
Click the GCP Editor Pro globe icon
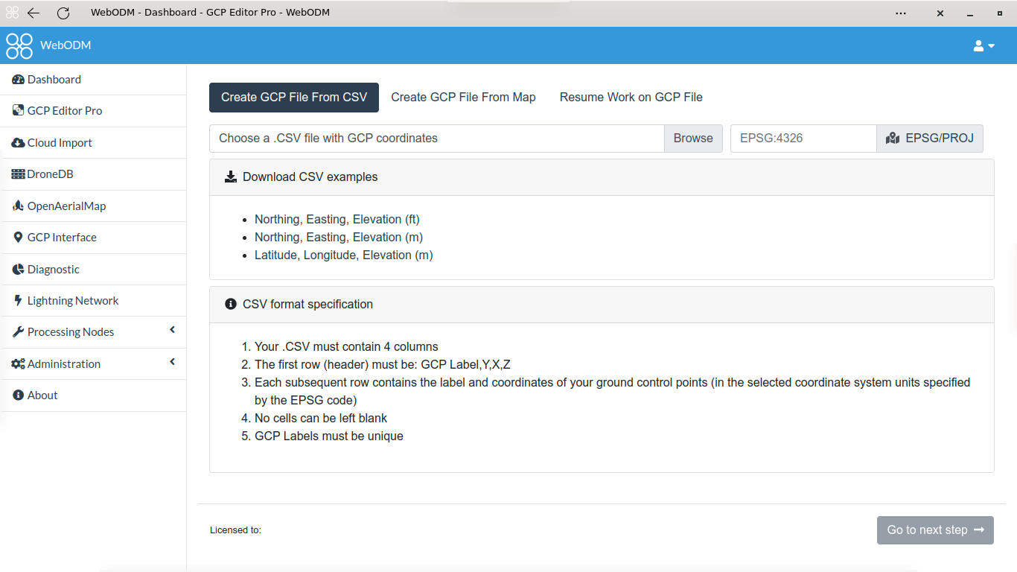click(x=19, y=111)
